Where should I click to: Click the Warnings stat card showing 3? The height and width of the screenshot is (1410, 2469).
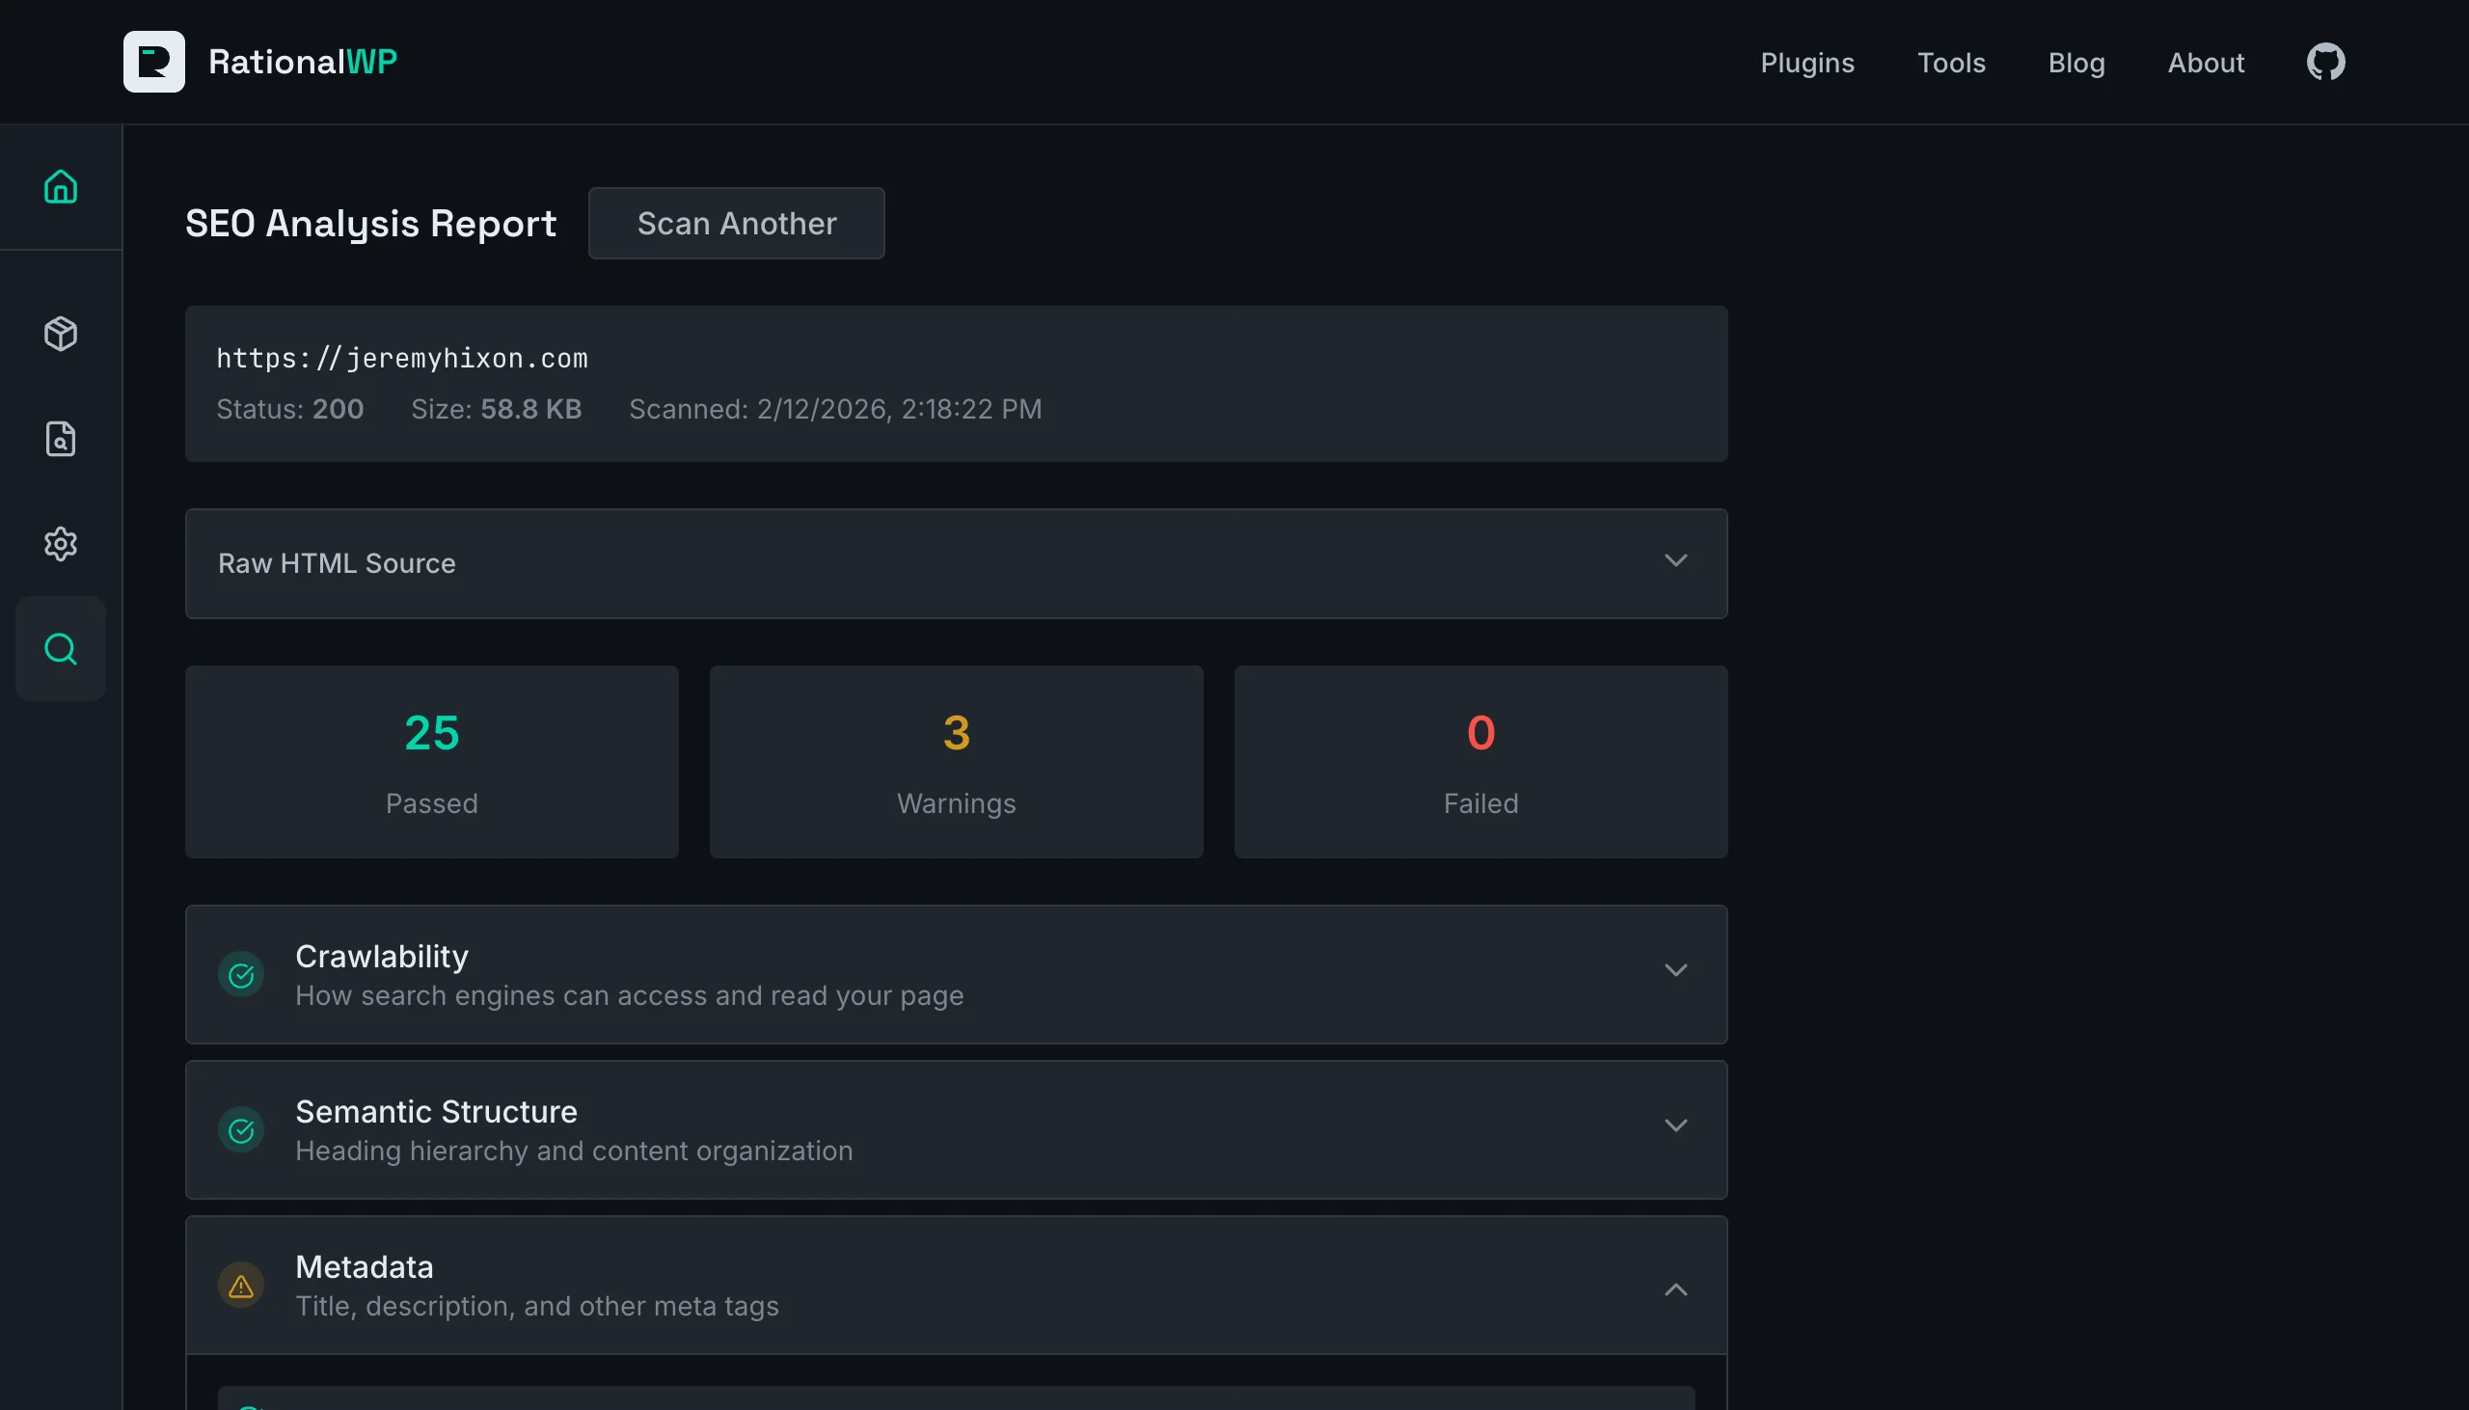[956, 761]
